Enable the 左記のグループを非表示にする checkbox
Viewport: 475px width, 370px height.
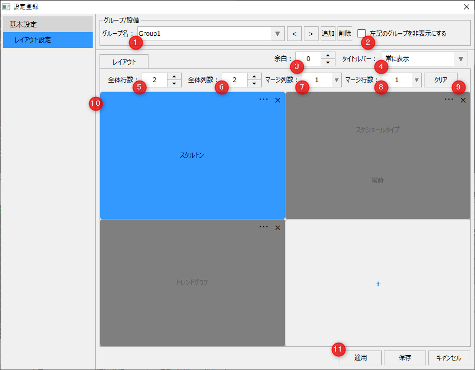362,33
